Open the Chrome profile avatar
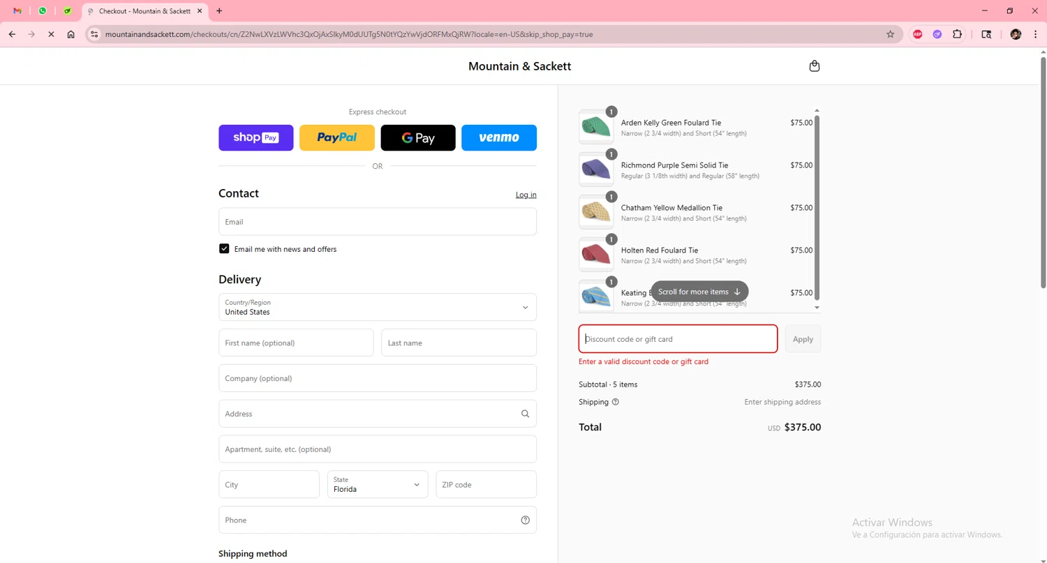This screenshot has width=1047, height=563. pyautogui.click(x=1016, y=34)
